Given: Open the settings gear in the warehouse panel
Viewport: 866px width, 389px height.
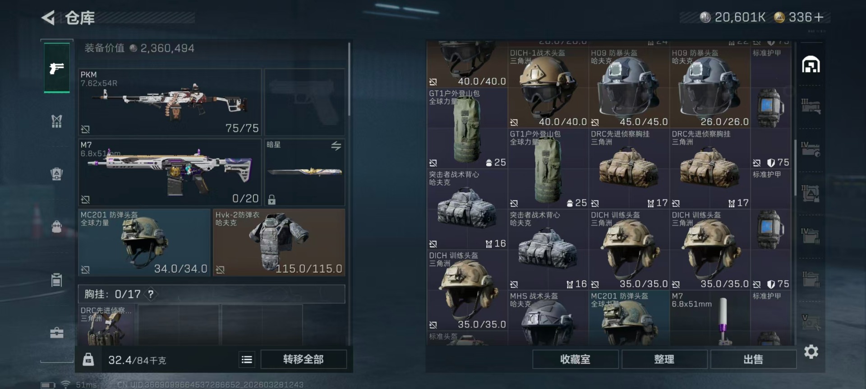Looking at the screenshot, I should pyautogui.click(x=811, y=352).
